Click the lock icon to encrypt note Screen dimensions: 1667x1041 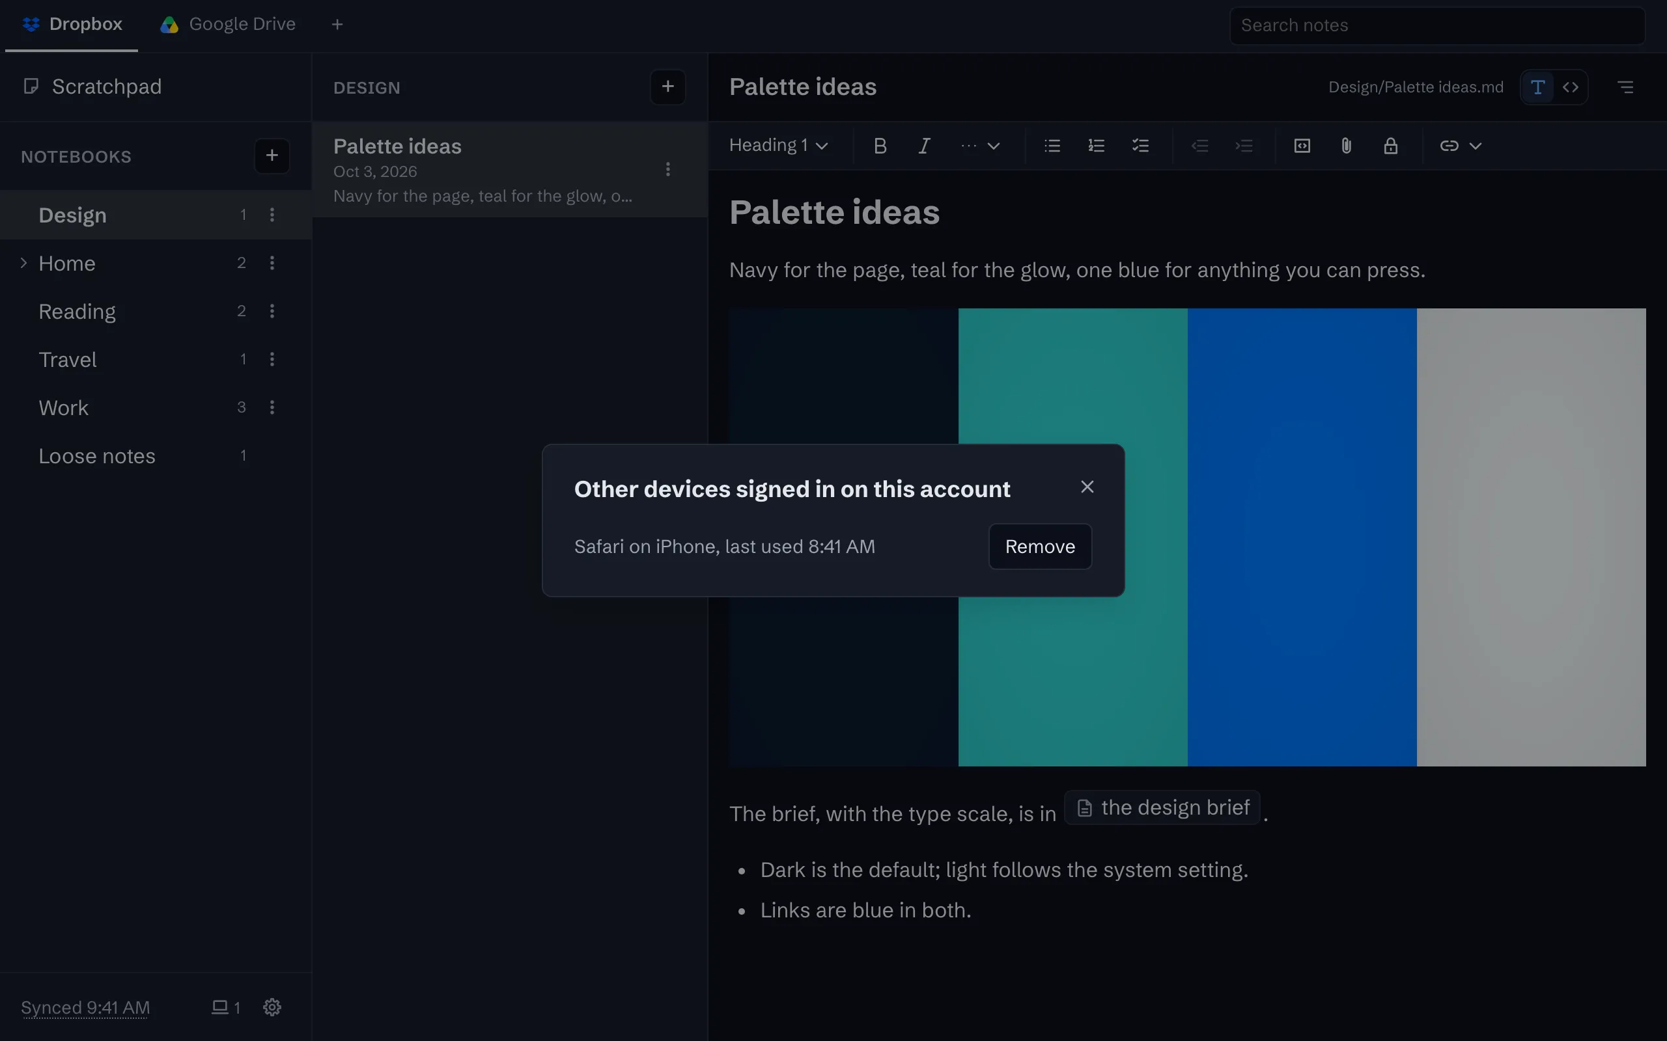[1390, 146]
